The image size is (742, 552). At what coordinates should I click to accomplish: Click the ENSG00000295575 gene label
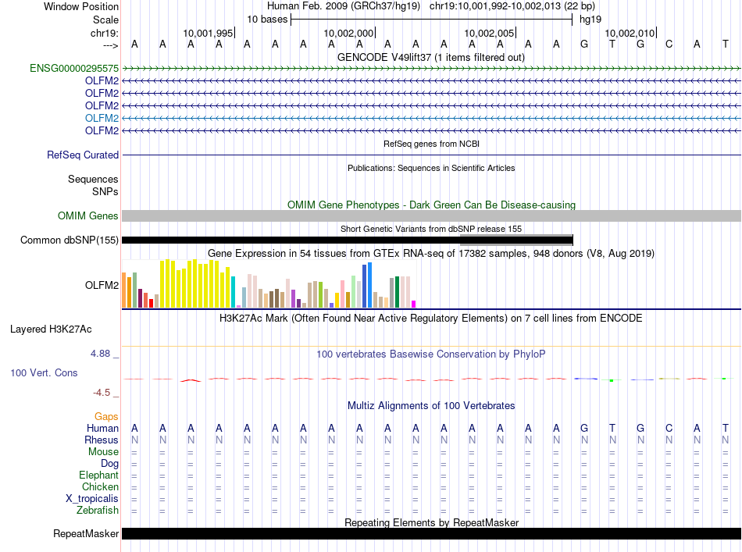tap(74, 69)
